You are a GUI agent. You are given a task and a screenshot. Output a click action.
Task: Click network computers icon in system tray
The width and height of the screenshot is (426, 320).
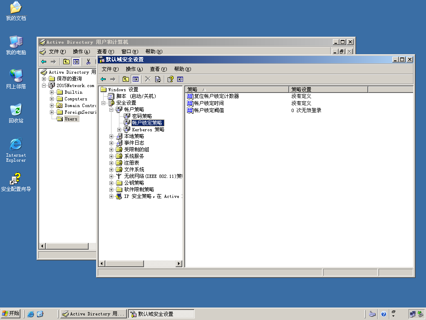[413, 314]
